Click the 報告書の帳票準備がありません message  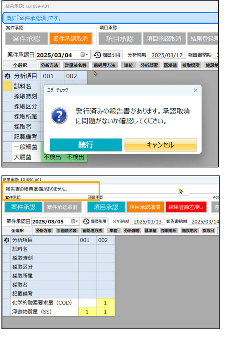(37, 189)
